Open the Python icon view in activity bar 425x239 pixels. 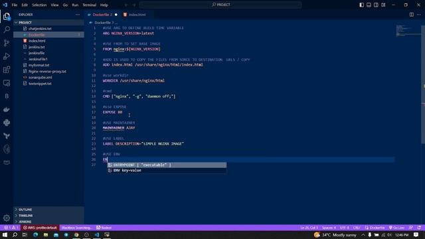pos(7,122)
